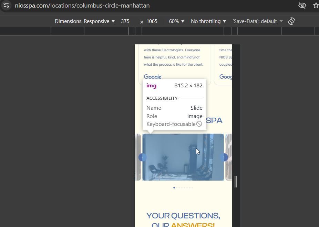Click the site information icon in address bar
This screenshot has height=227, width=319.
tap(6, 5)
